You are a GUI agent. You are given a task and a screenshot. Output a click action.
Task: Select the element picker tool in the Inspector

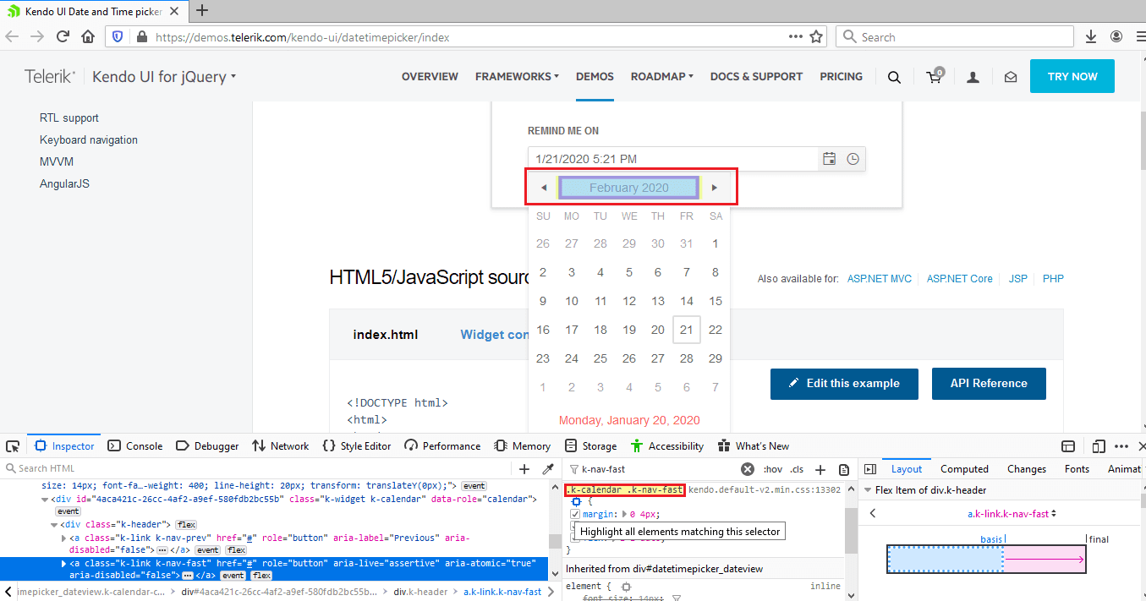(x=12, y=445)
